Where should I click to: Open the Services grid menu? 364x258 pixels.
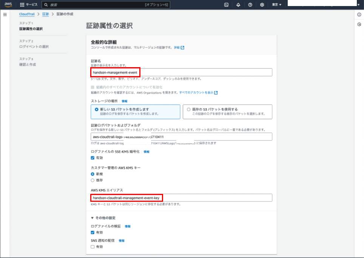(29, 5)
